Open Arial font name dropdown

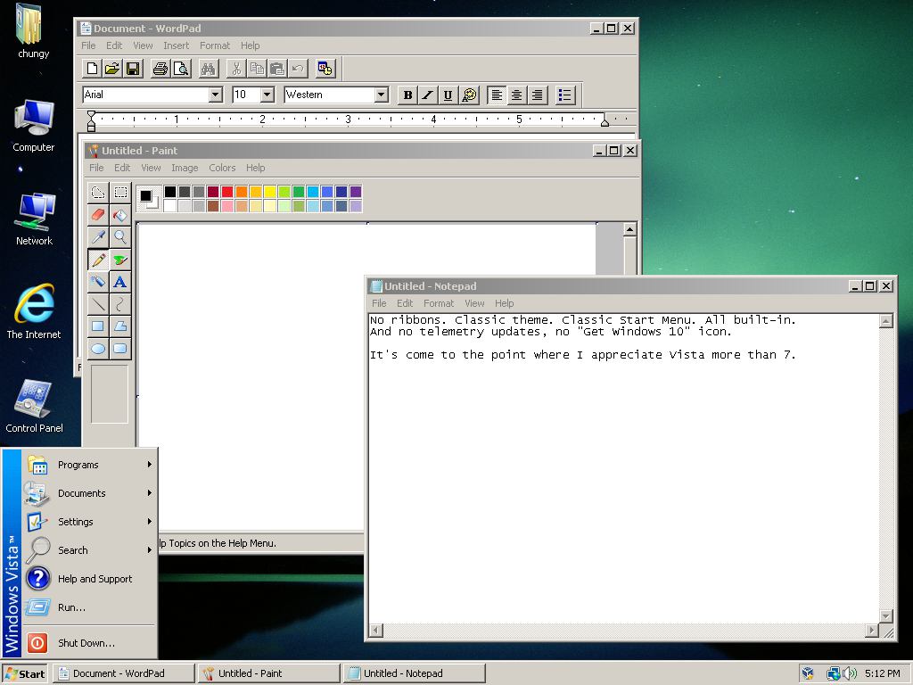[216, 95]
